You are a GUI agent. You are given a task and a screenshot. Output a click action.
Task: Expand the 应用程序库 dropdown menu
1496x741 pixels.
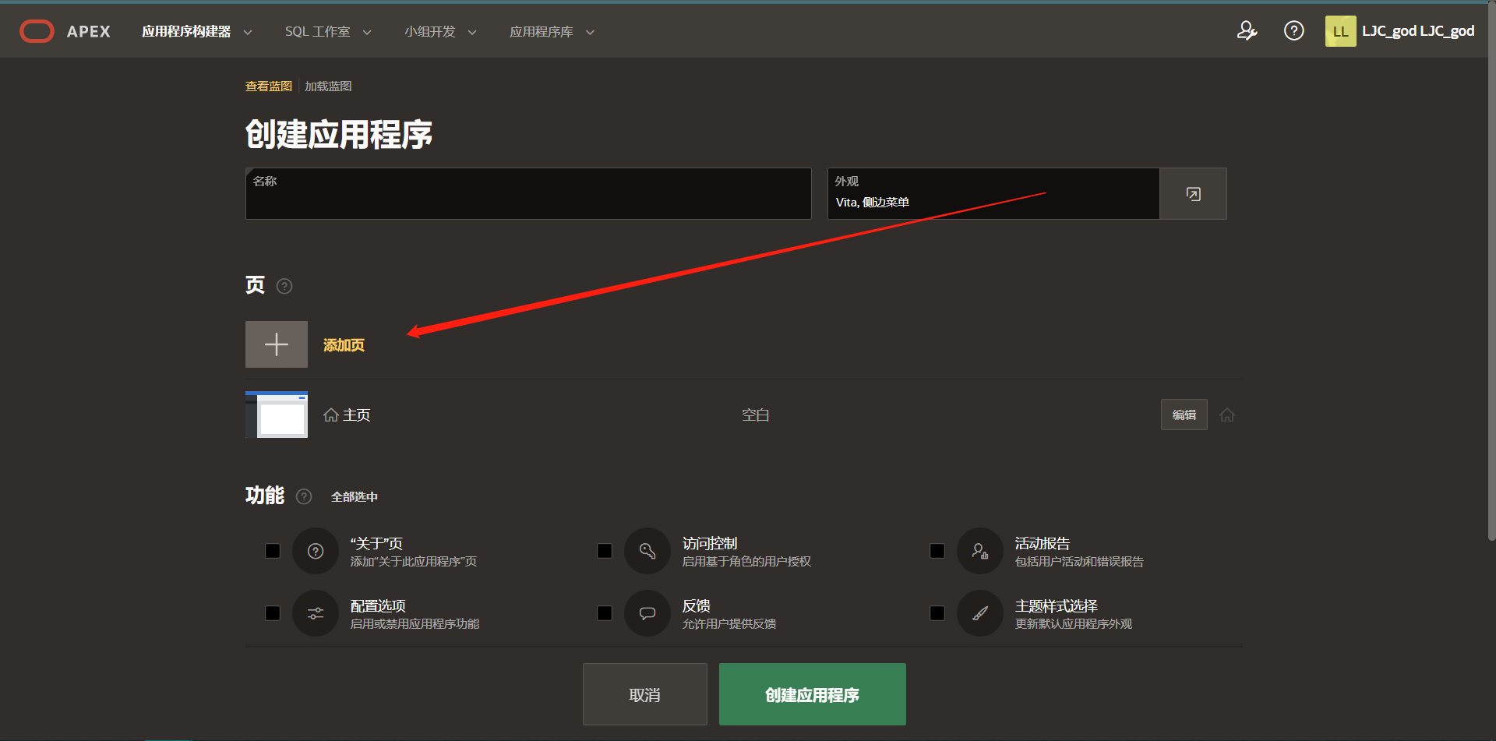pyautogui.click(x=551, y=31)
